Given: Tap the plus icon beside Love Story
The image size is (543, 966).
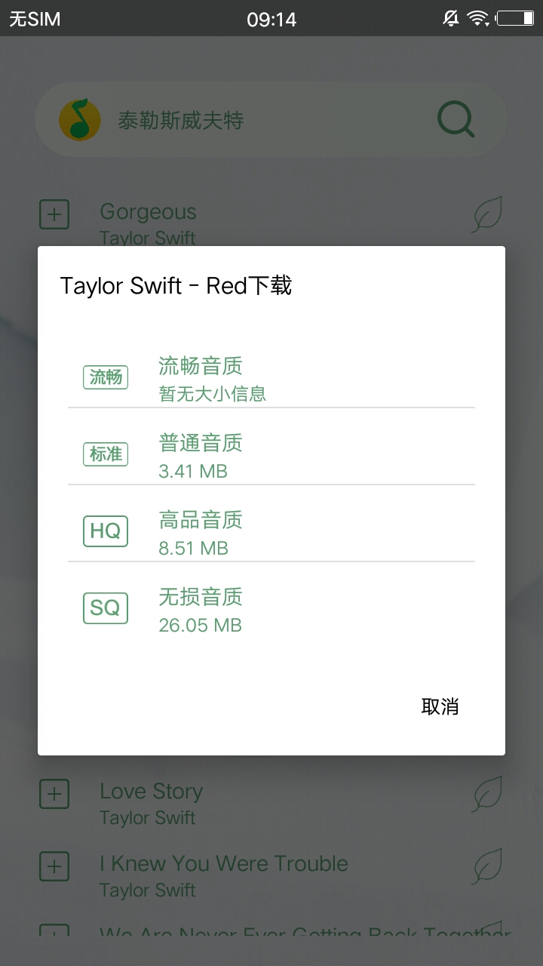Looking at the screenshot, I should point(54,794).
